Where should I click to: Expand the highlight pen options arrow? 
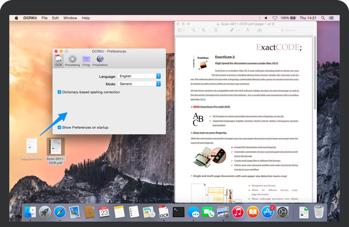coord(239,30)
